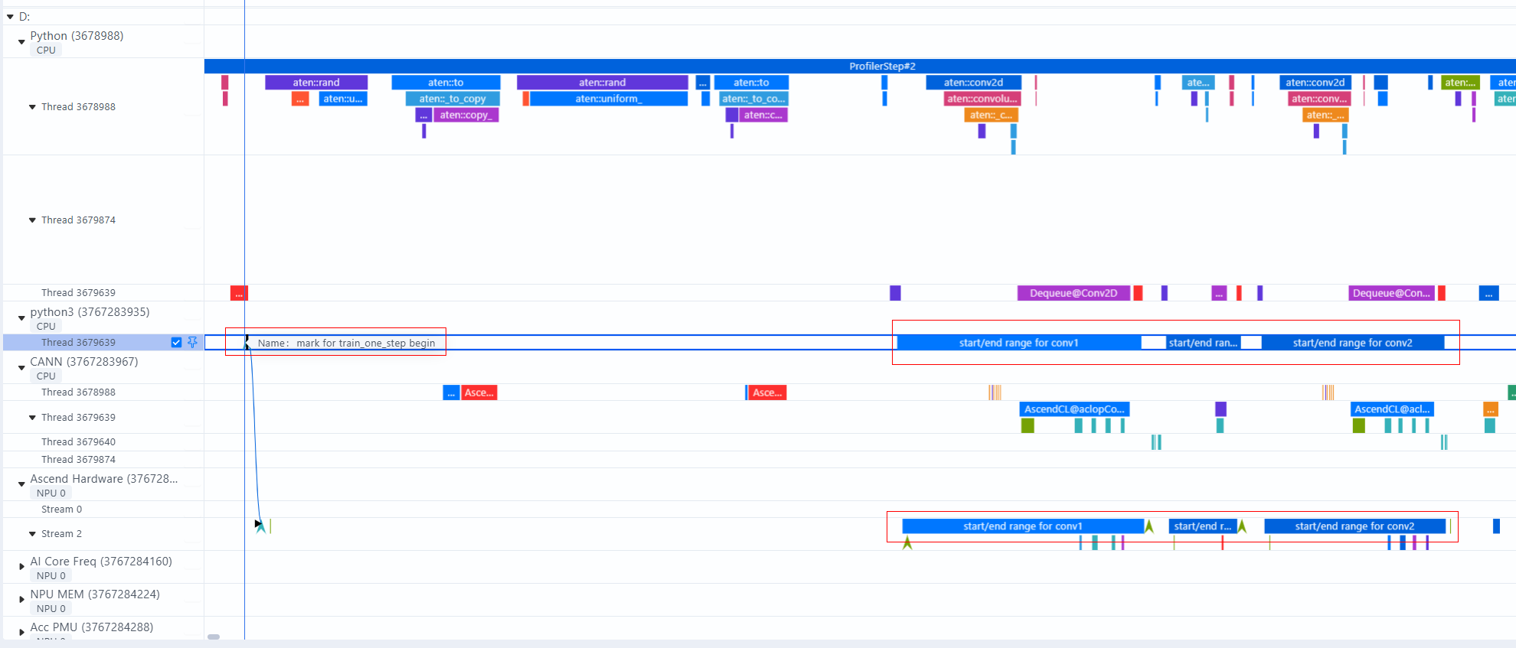Select the CPU conv2 range slice
Viewport: 1516px width, 648px height.
[x=1353, y=343]
